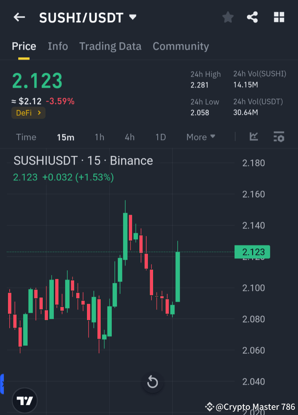Select the Price tab header
The width and height of the screenshot is (298, 415).
pyautogui.click(x=24, y=46)
